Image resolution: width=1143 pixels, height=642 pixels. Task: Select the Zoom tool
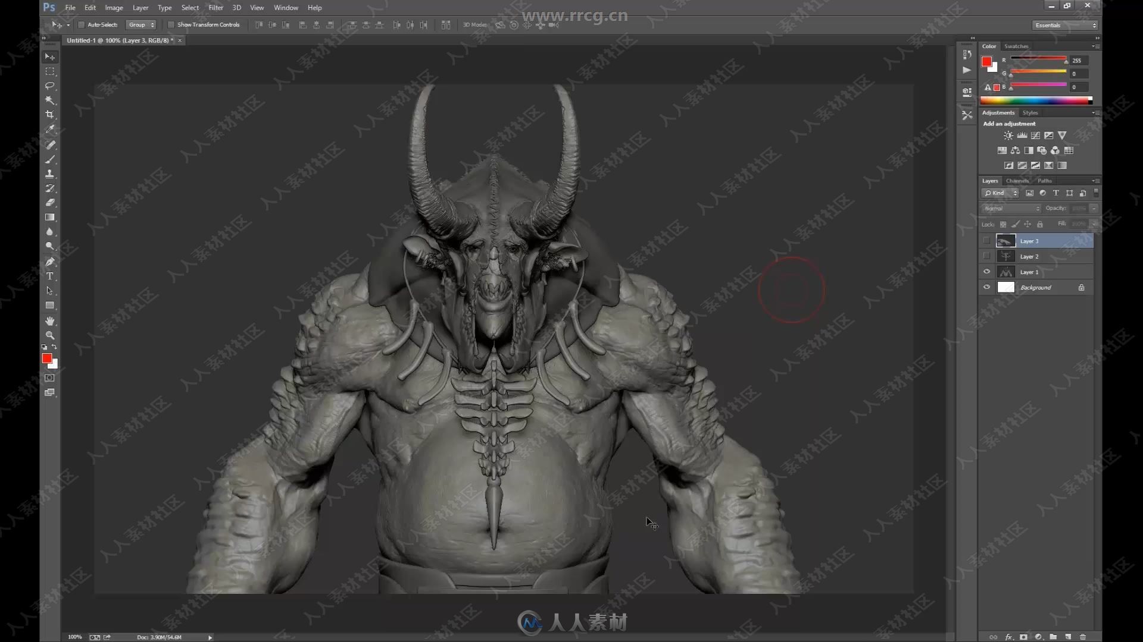[x=50, y=335]
